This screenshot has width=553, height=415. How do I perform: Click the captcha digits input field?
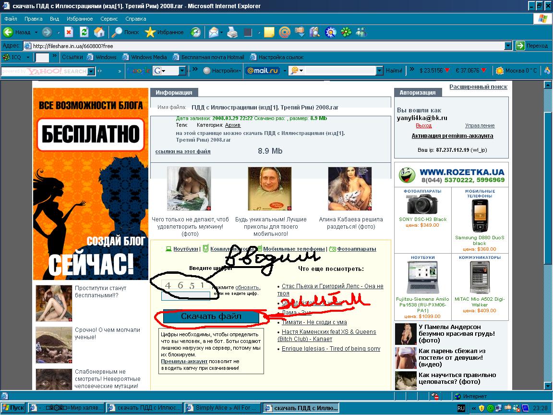pos(185,296)
